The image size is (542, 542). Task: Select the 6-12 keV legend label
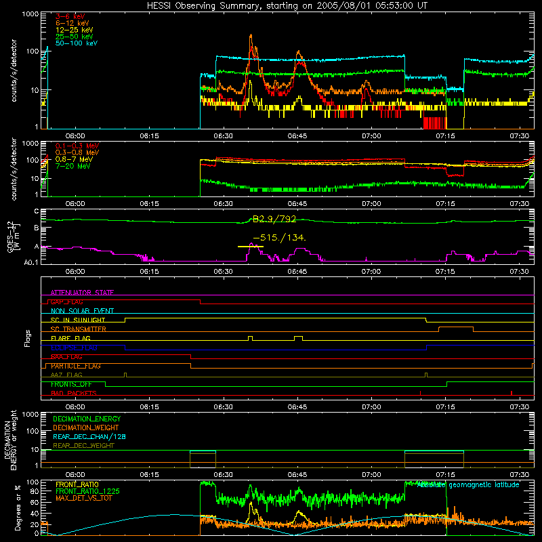pos(72,23)
